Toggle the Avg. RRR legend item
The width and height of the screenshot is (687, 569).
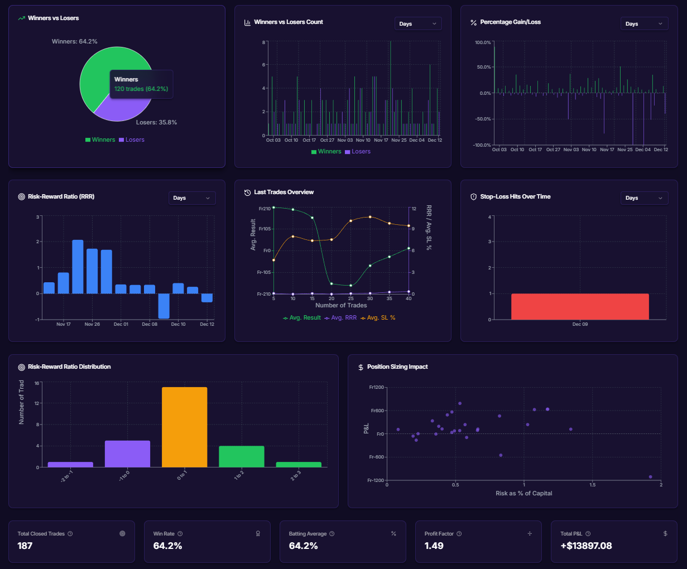tap(340, 318)
